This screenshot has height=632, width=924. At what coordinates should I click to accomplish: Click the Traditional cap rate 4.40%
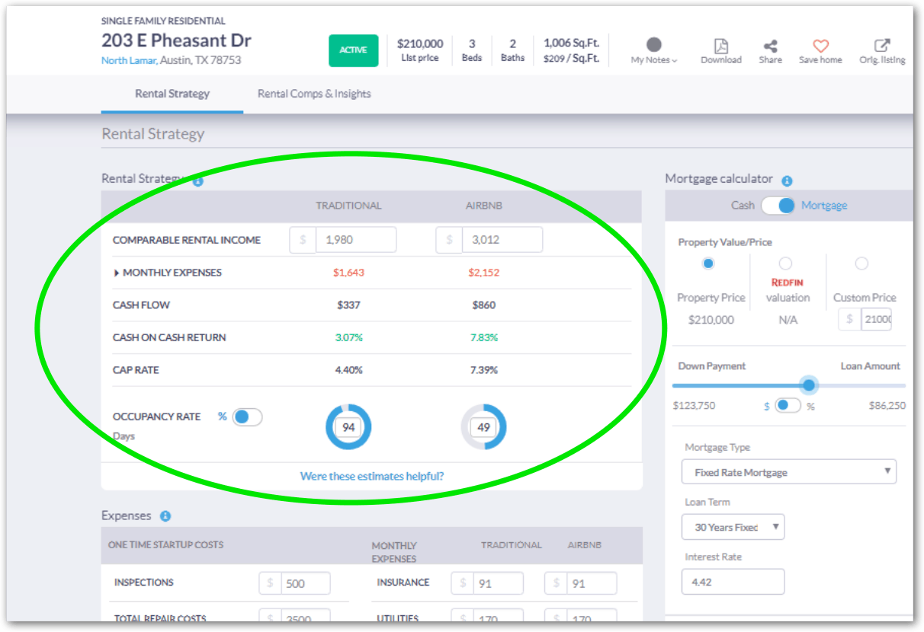[x=348, y=370]
